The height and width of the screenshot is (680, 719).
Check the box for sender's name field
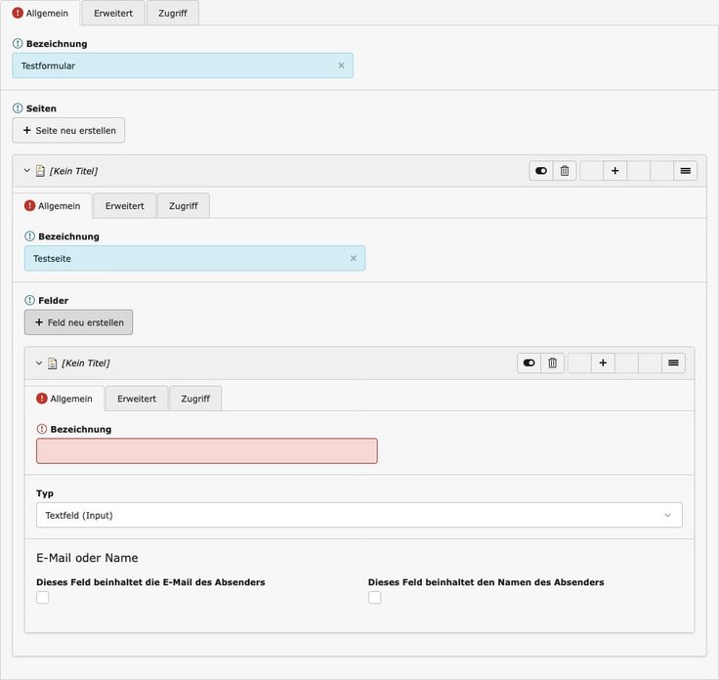click(375, 598)
